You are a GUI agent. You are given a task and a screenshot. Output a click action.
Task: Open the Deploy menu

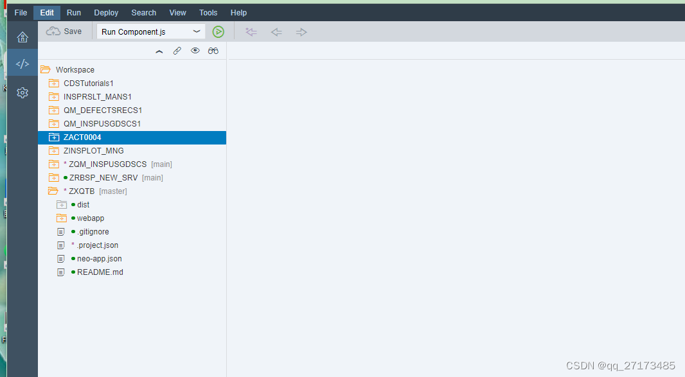coord(106,12)
